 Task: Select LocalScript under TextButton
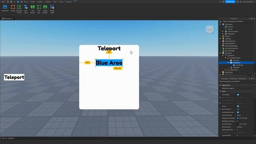(x=239, y=65)
